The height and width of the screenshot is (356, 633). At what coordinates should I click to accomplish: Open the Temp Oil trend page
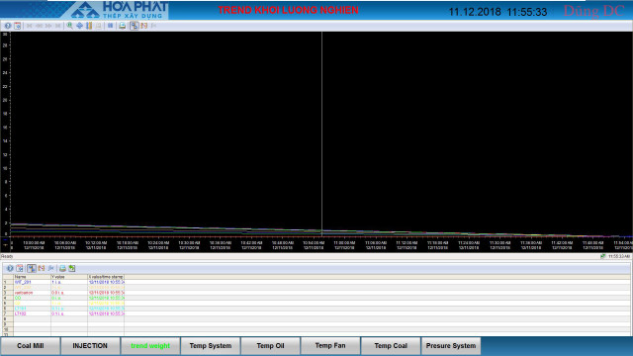[270, 346]
